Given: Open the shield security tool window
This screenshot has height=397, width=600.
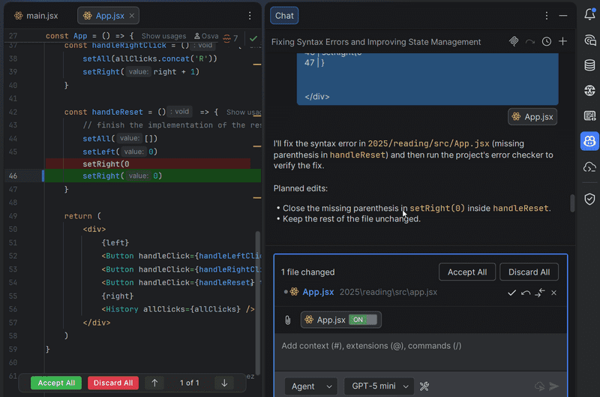Looking at the screenshot, I should tap(589, 199).
